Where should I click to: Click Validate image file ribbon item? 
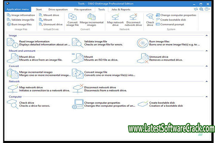tap(21, 20)
